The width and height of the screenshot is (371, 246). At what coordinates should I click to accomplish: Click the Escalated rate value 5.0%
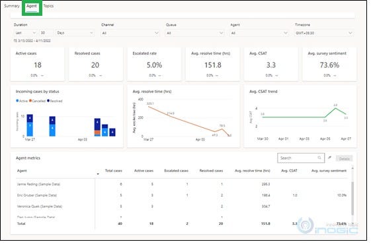coord(154,65)
